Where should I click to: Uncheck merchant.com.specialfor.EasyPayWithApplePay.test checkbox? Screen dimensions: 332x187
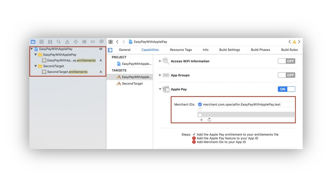(x=200, y=105)
